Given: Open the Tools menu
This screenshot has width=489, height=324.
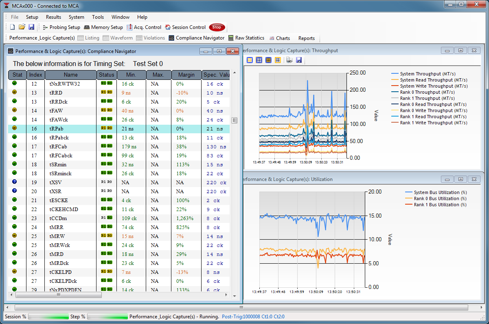Looking at the screenshot, I should coord(98,17).
